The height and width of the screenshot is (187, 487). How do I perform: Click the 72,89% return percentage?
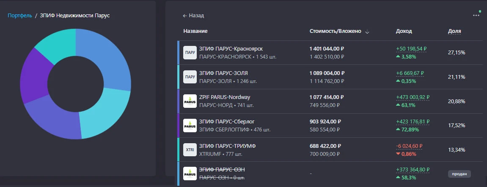(x=410, y=129)
